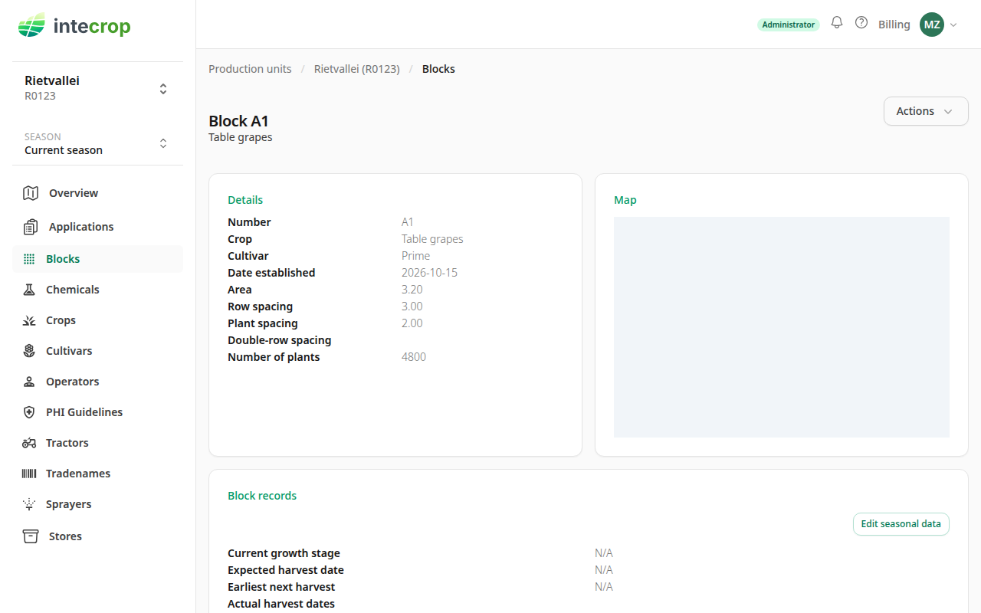Open the help question mark icon

pos(861,23)
